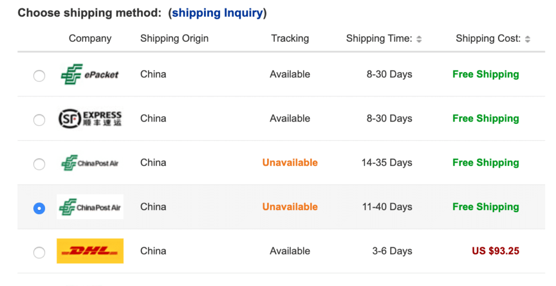The image size is (556, 286).
Task: Select the ePacket radio button
Action: pos(39,75)
